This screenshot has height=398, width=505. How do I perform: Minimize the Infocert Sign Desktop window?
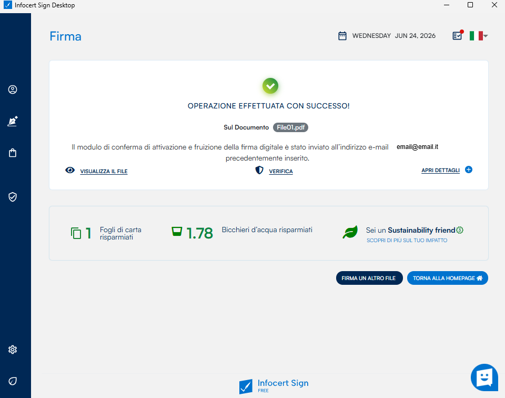[x=447, y=5]
